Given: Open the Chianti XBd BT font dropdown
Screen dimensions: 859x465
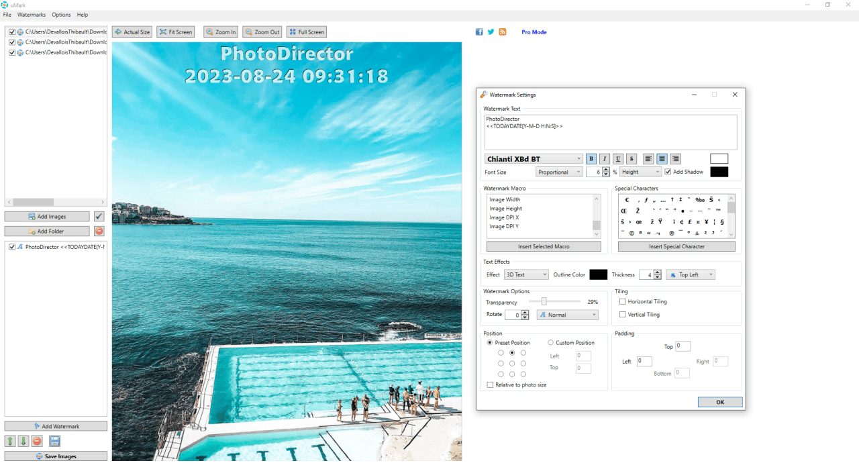Looking at the screenshot, I should coord(534,159).
